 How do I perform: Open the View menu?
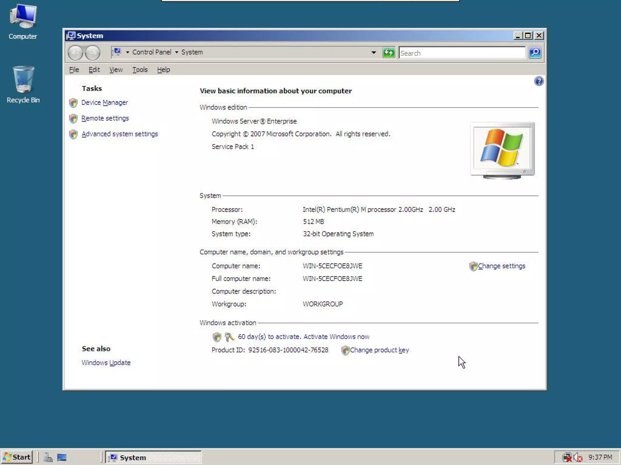116,70
